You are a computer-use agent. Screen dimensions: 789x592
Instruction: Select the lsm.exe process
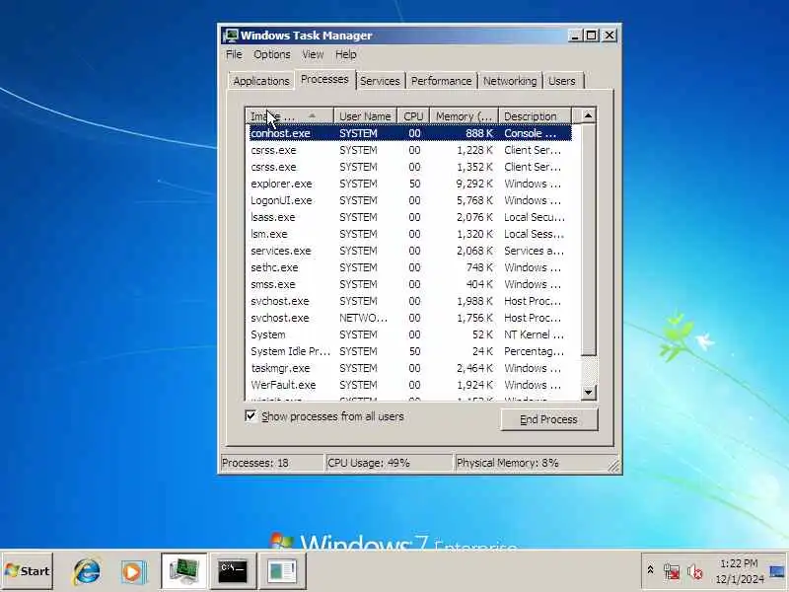[410, 234]
